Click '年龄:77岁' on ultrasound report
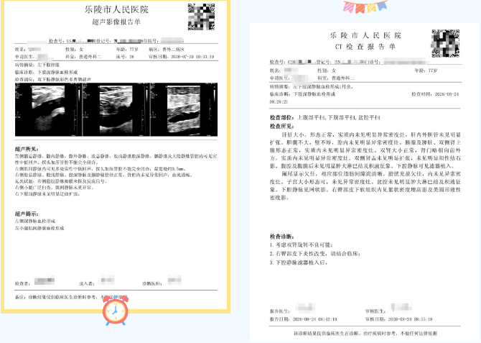 click(127, 50)
